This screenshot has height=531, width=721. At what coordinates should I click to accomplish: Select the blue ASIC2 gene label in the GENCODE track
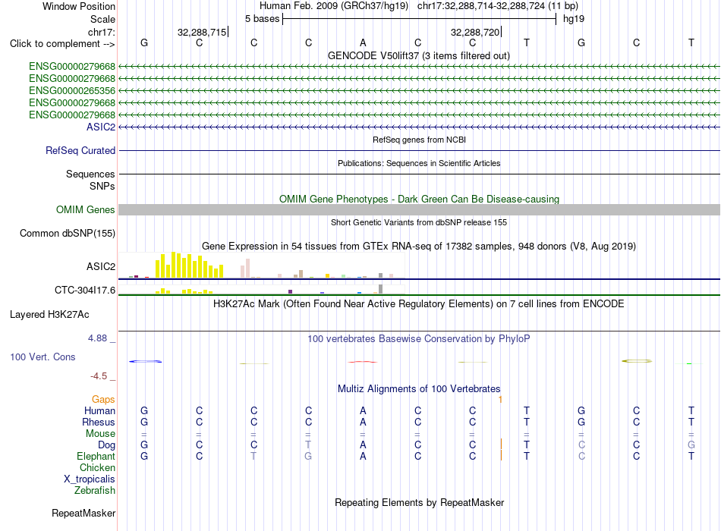tap(101, 127)
